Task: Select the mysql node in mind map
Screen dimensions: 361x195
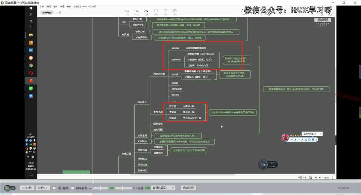Action: (175, 74)
